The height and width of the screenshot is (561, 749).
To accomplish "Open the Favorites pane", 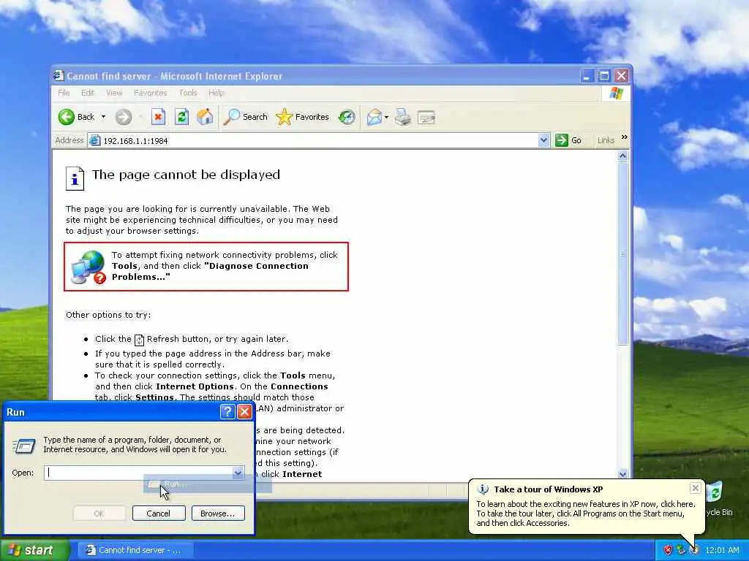I will pyautogui.click(x=302, y=117).
